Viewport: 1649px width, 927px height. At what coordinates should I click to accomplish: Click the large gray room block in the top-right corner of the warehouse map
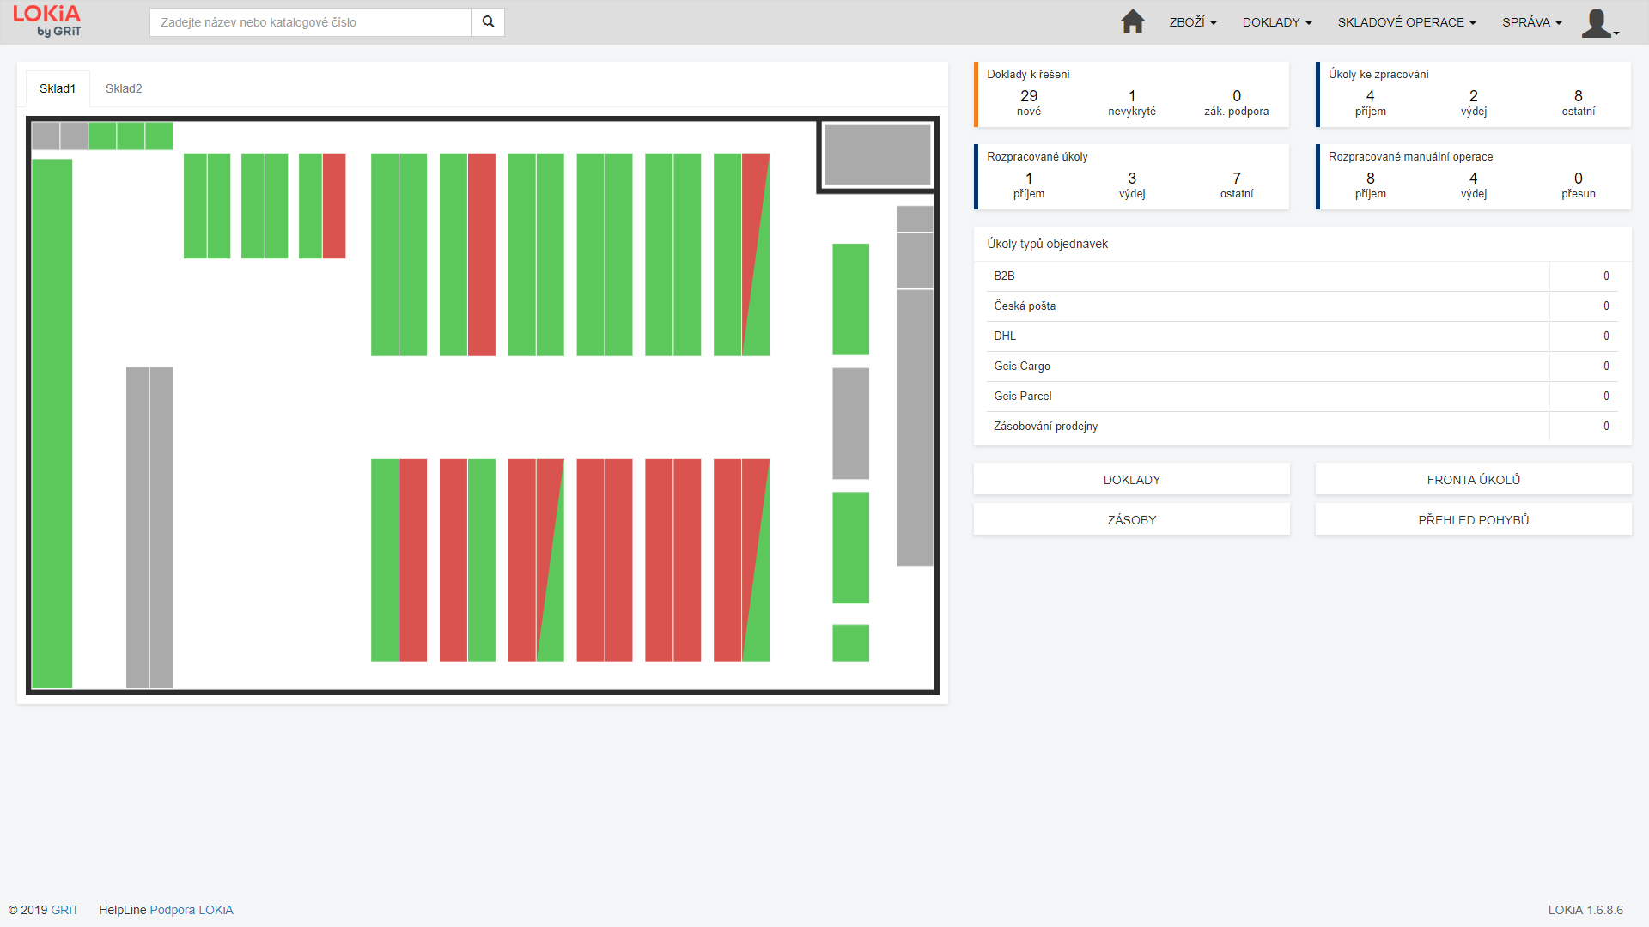877,154
